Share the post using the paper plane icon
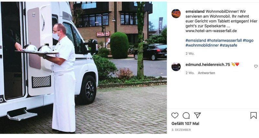 [x=197, y=115]
